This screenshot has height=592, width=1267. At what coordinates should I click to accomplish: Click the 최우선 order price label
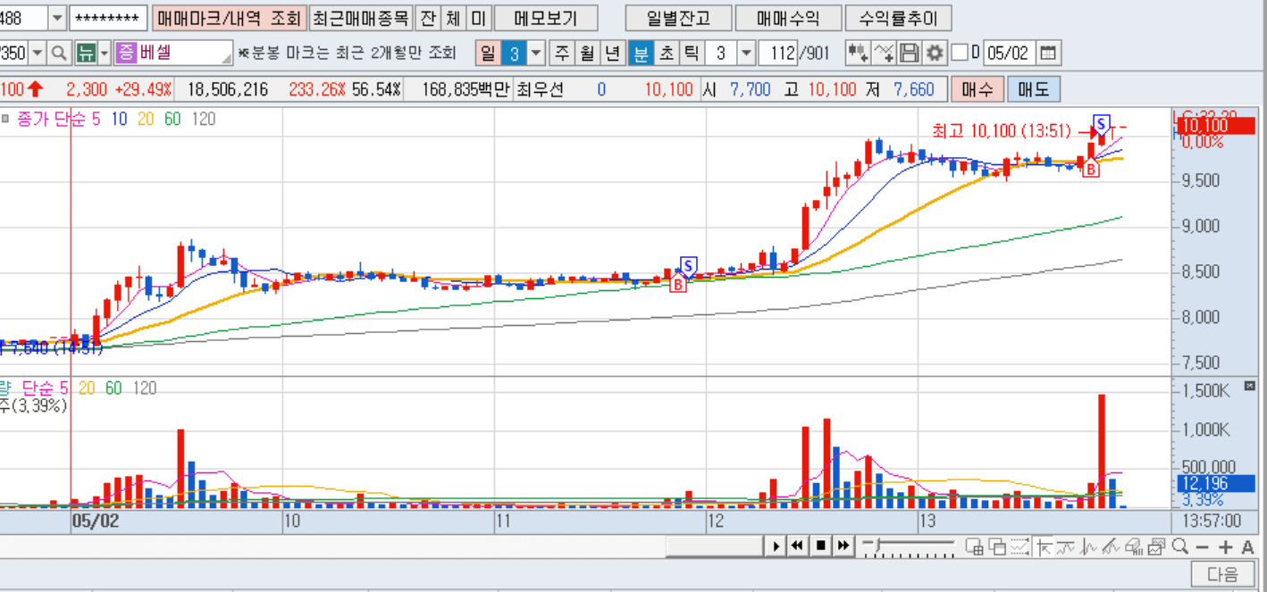pyautogui.click(x=539, y=89)
